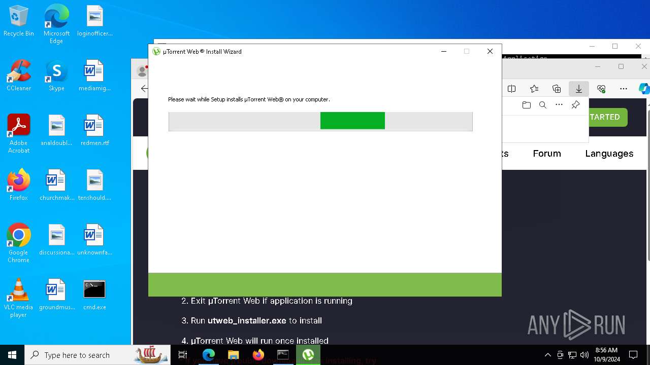
Task: Toggle Edge Downloads toolbar button
Action: point(579,89)
